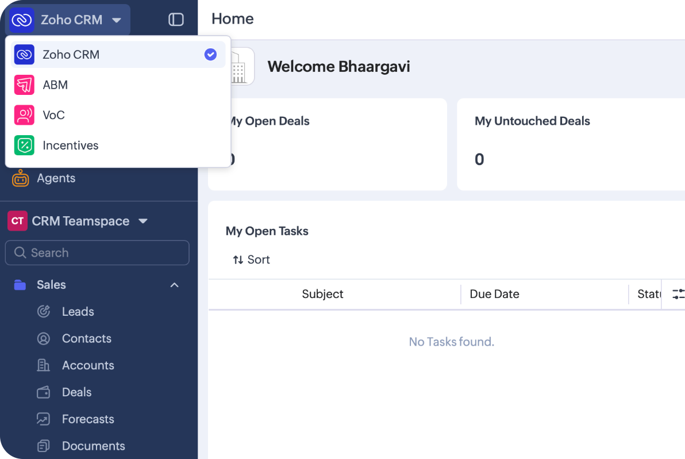Open the My Open Deals card

[x=328, y=144]
